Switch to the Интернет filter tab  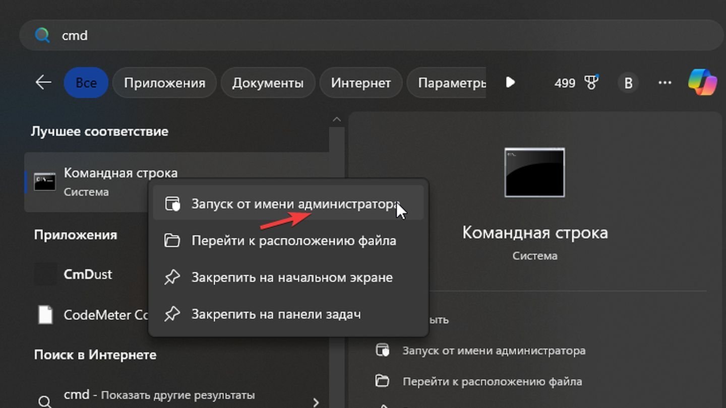pyautogui.click(x=361, y=83)
